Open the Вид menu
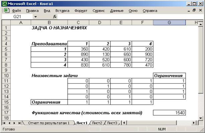The image size is (205, 133). point(47,11)
